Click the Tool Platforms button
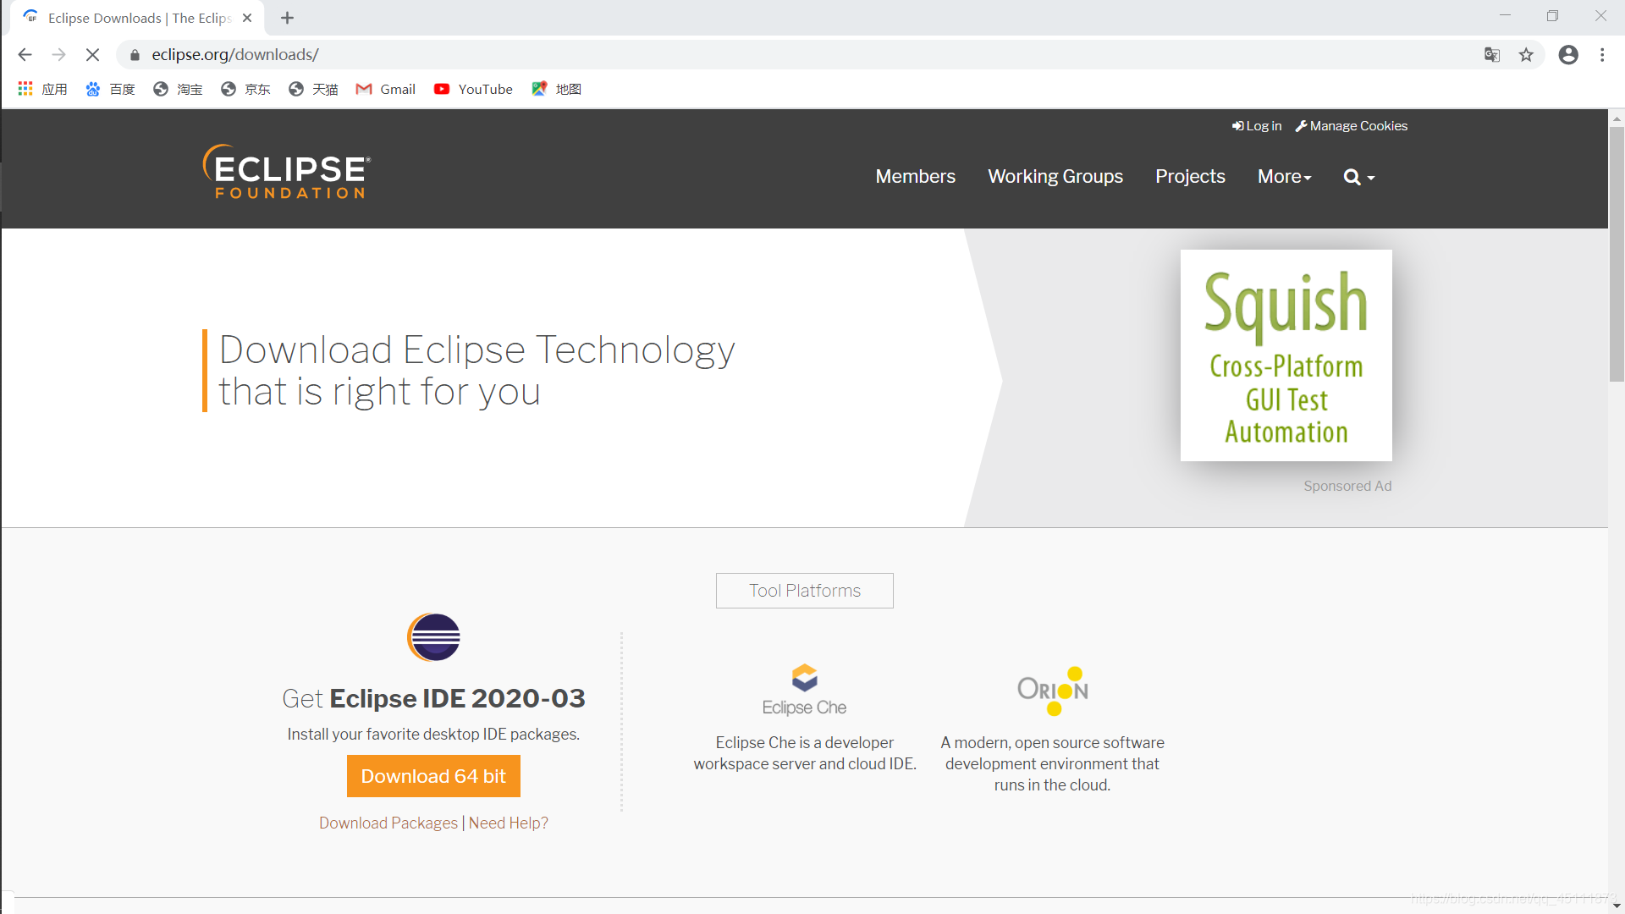The width and height of the screenshot is (1625, 914). click(x=804, y=591)
